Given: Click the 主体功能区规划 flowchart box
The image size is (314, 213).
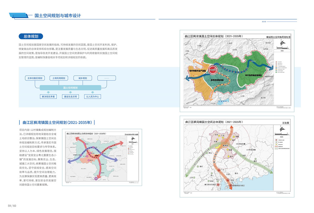Looking at the screenshot, I should [x=35, y=78].
